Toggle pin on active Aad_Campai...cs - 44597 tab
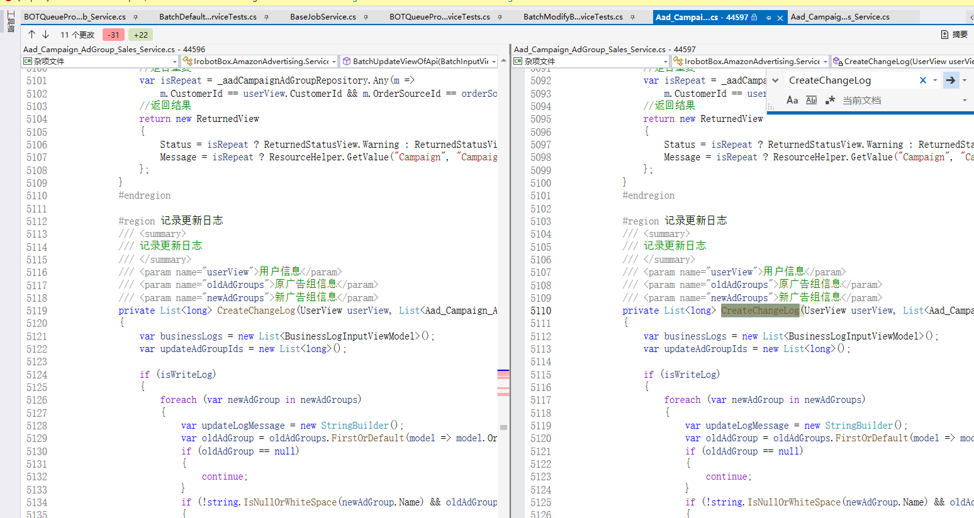The image size is (974, 518). pyautogui.click(x=768, y=18)
